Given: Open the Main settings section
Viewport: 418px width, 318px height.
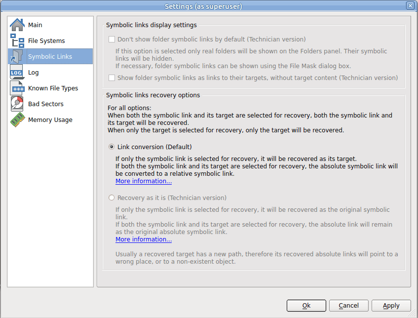Looking at the screenshot, I should [35, 25].
